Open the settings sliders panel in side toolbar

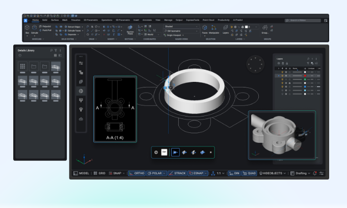pyautogui.click(x=81, y=63)
